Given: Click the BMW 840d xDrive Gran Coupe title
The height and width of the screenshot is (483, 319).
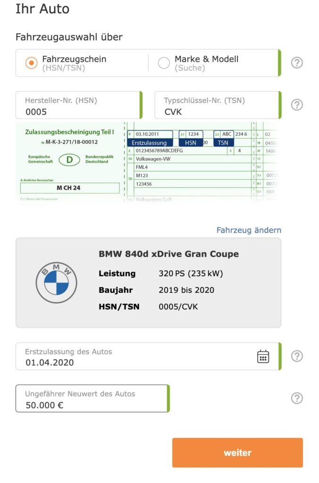Looking at the screenshot, I should click(x=168, y=254).
